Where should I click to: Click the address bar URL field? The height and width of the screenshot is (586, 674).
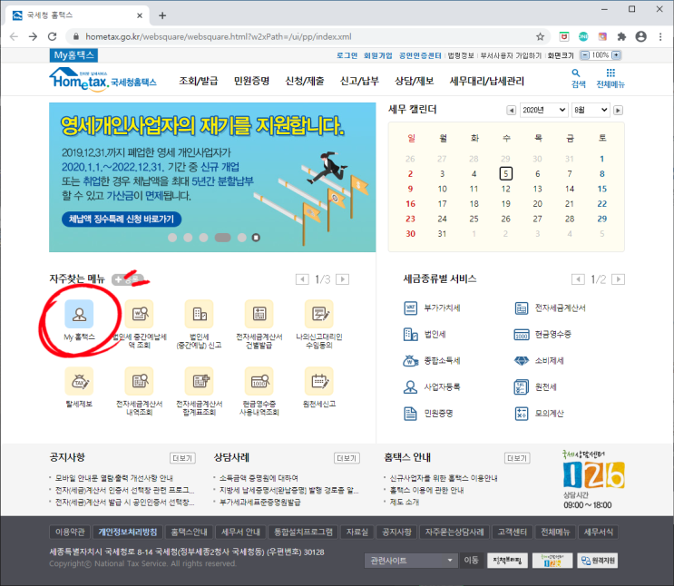pos(301,37)
